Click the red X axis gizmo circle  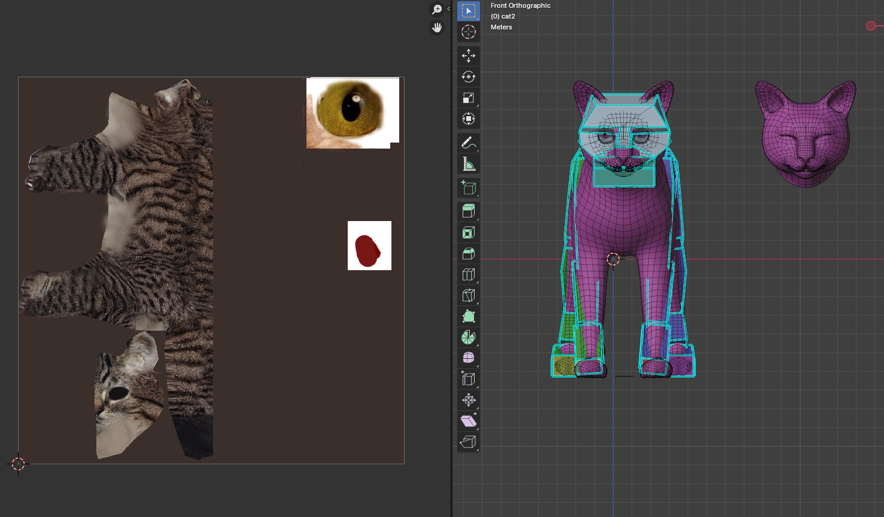[871, 26]
